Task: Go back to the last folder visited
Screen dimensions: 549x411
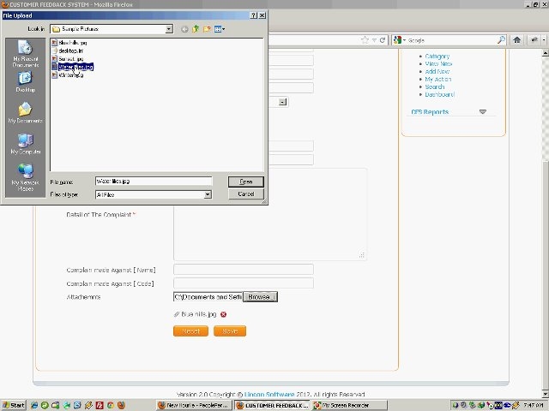Action: point(184,29)
